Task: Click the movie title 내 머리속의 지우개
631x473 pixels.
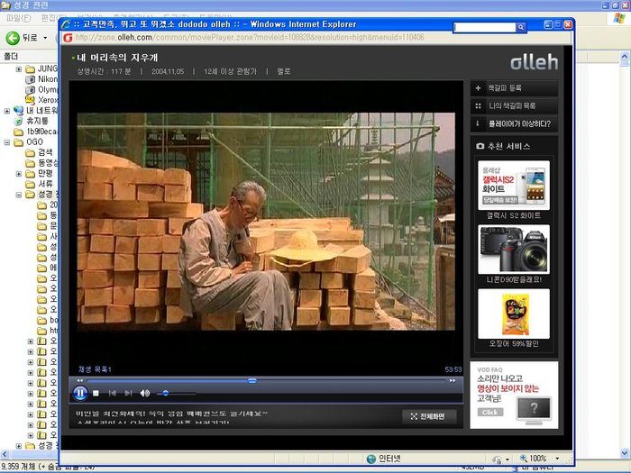Action: point(117,58)
